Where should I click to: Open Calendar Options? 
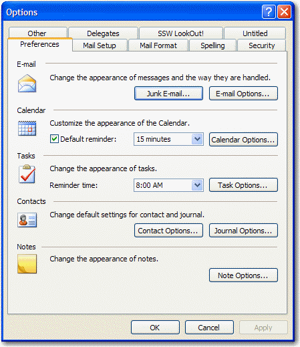[243, 140]
